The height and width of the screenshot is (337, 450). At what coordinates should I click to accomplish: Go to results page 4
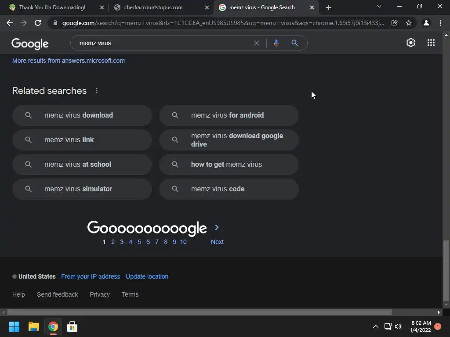click(131, 242)
